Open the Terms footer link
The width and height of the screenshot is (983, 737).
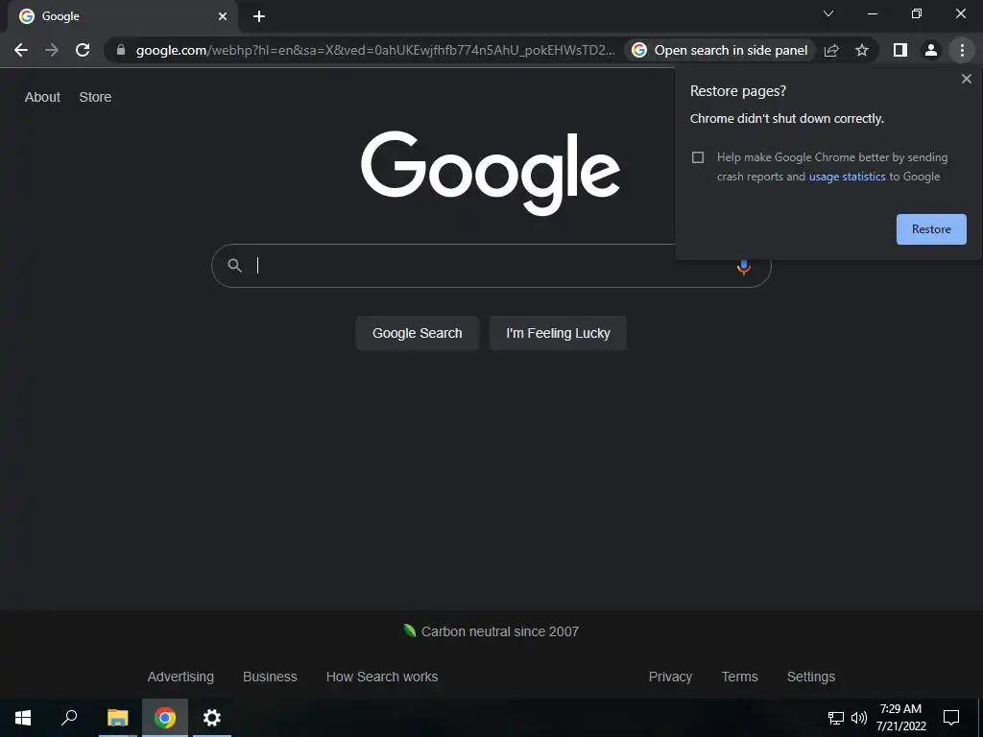pos(739,677)
